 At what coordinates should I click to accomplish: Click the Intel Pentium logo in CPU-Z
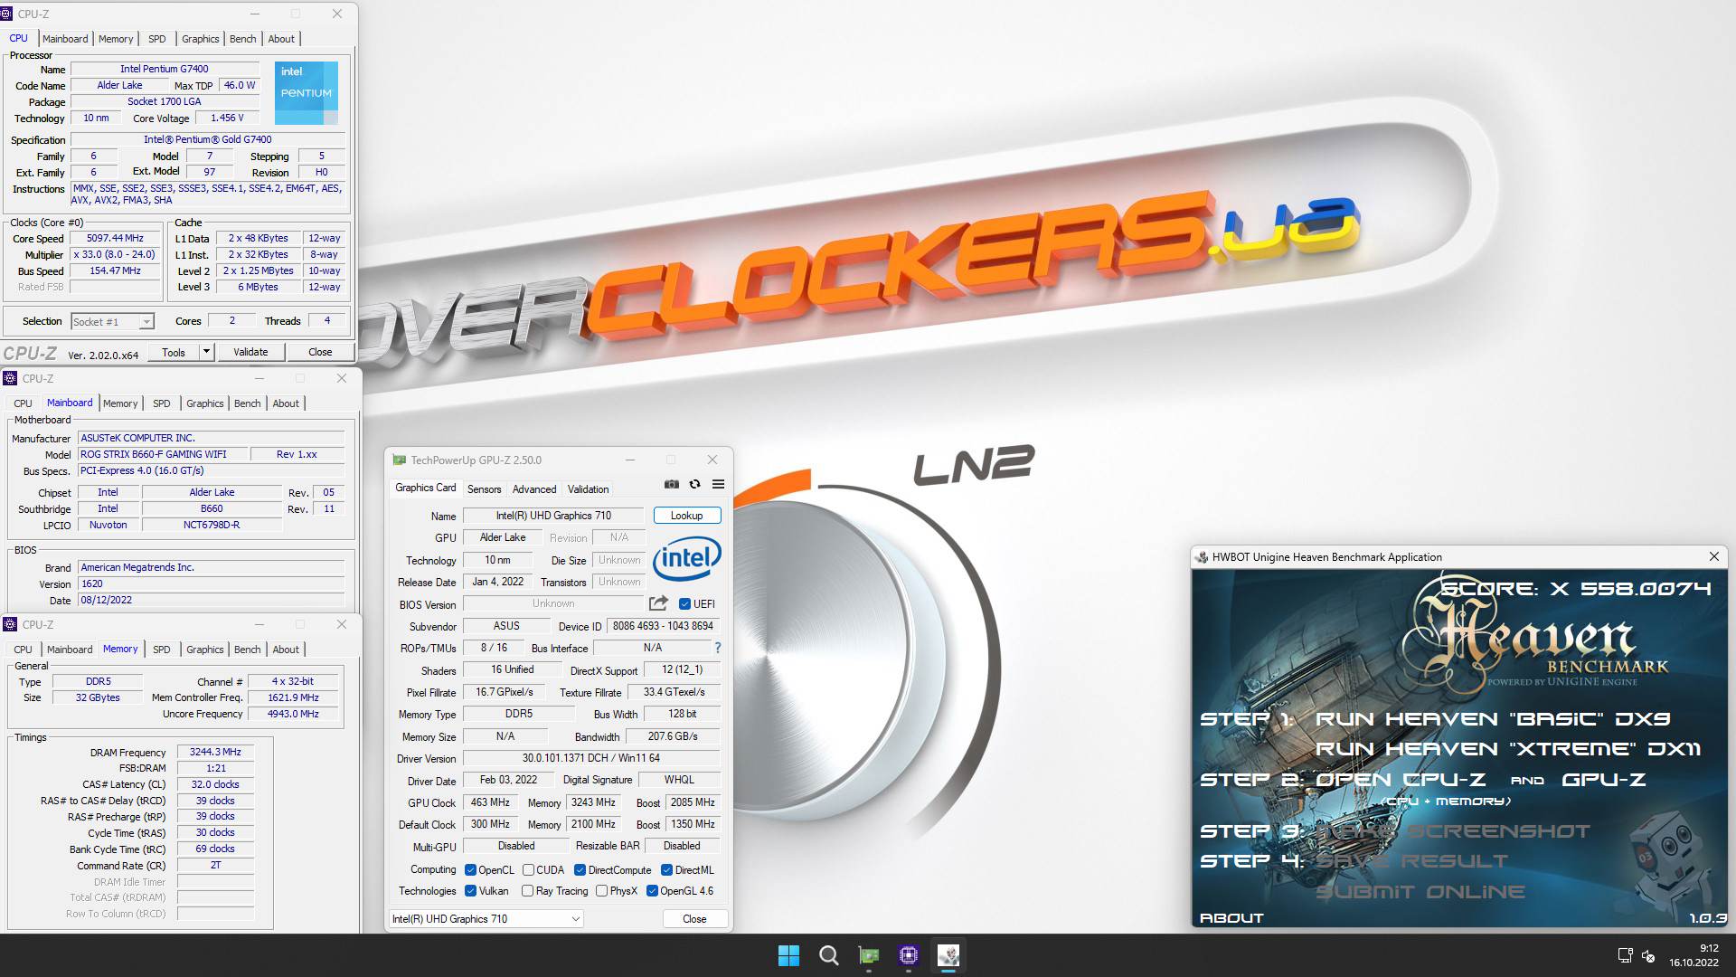307,92
